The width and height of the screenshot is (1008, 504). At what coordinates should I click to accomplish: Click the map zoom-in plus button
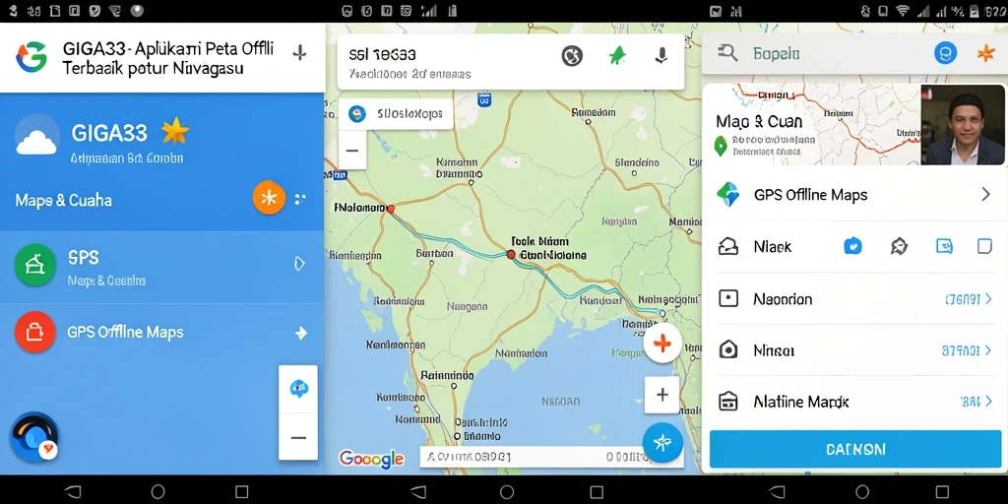662,395
